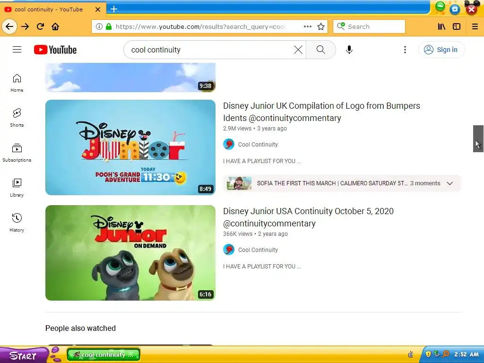Click the shield icon in system tray
This screenshot has height=363, width=484.
coord(428,354)
